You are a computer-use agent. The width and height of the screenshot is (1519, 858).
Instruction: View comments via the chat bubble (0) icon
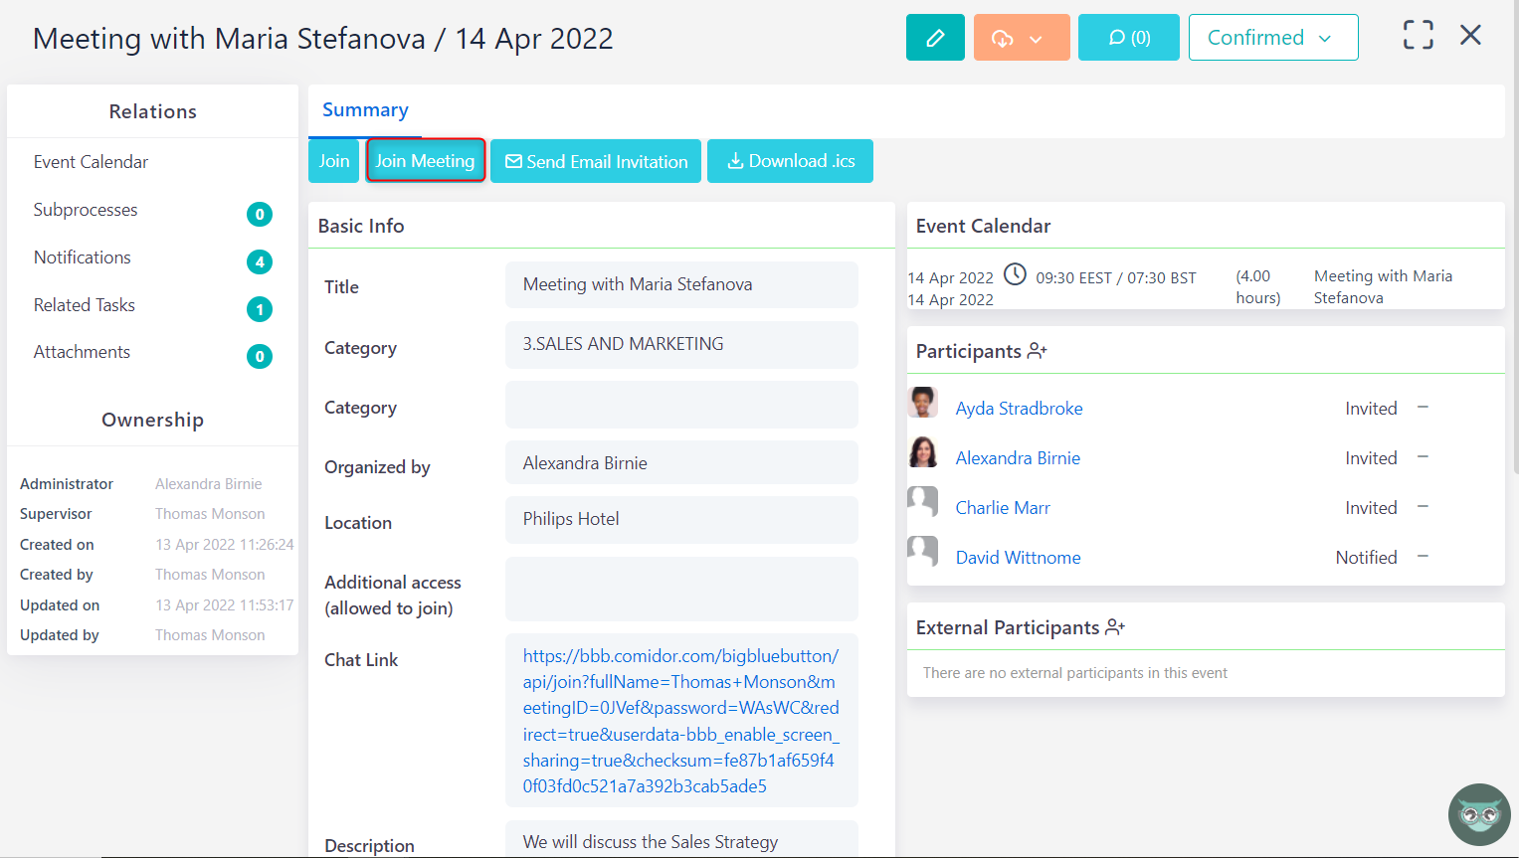coord(1128,36)
